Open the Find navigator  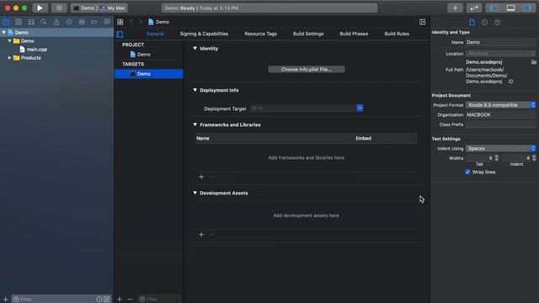[44, 22]
